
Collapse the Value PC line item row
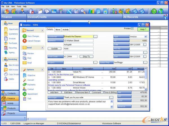click(49, 72)
